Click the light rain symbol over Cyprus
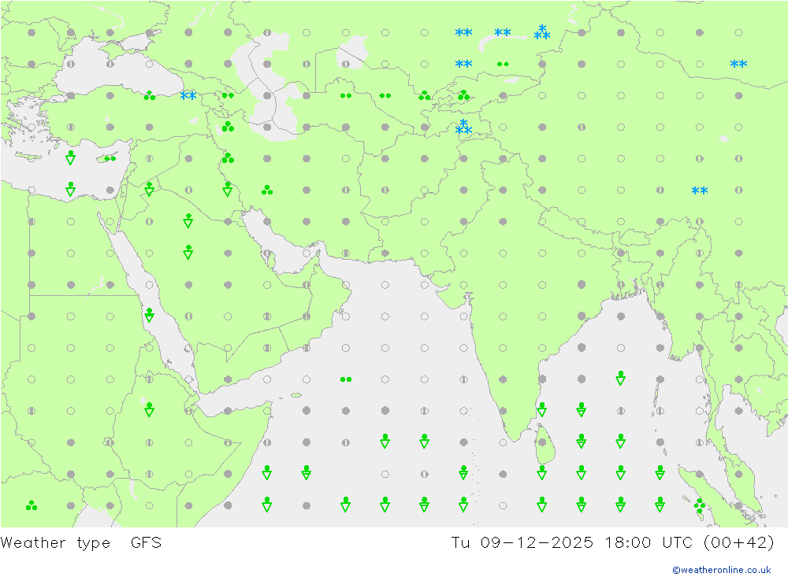 pyautogui.click(x=110, y=159)
